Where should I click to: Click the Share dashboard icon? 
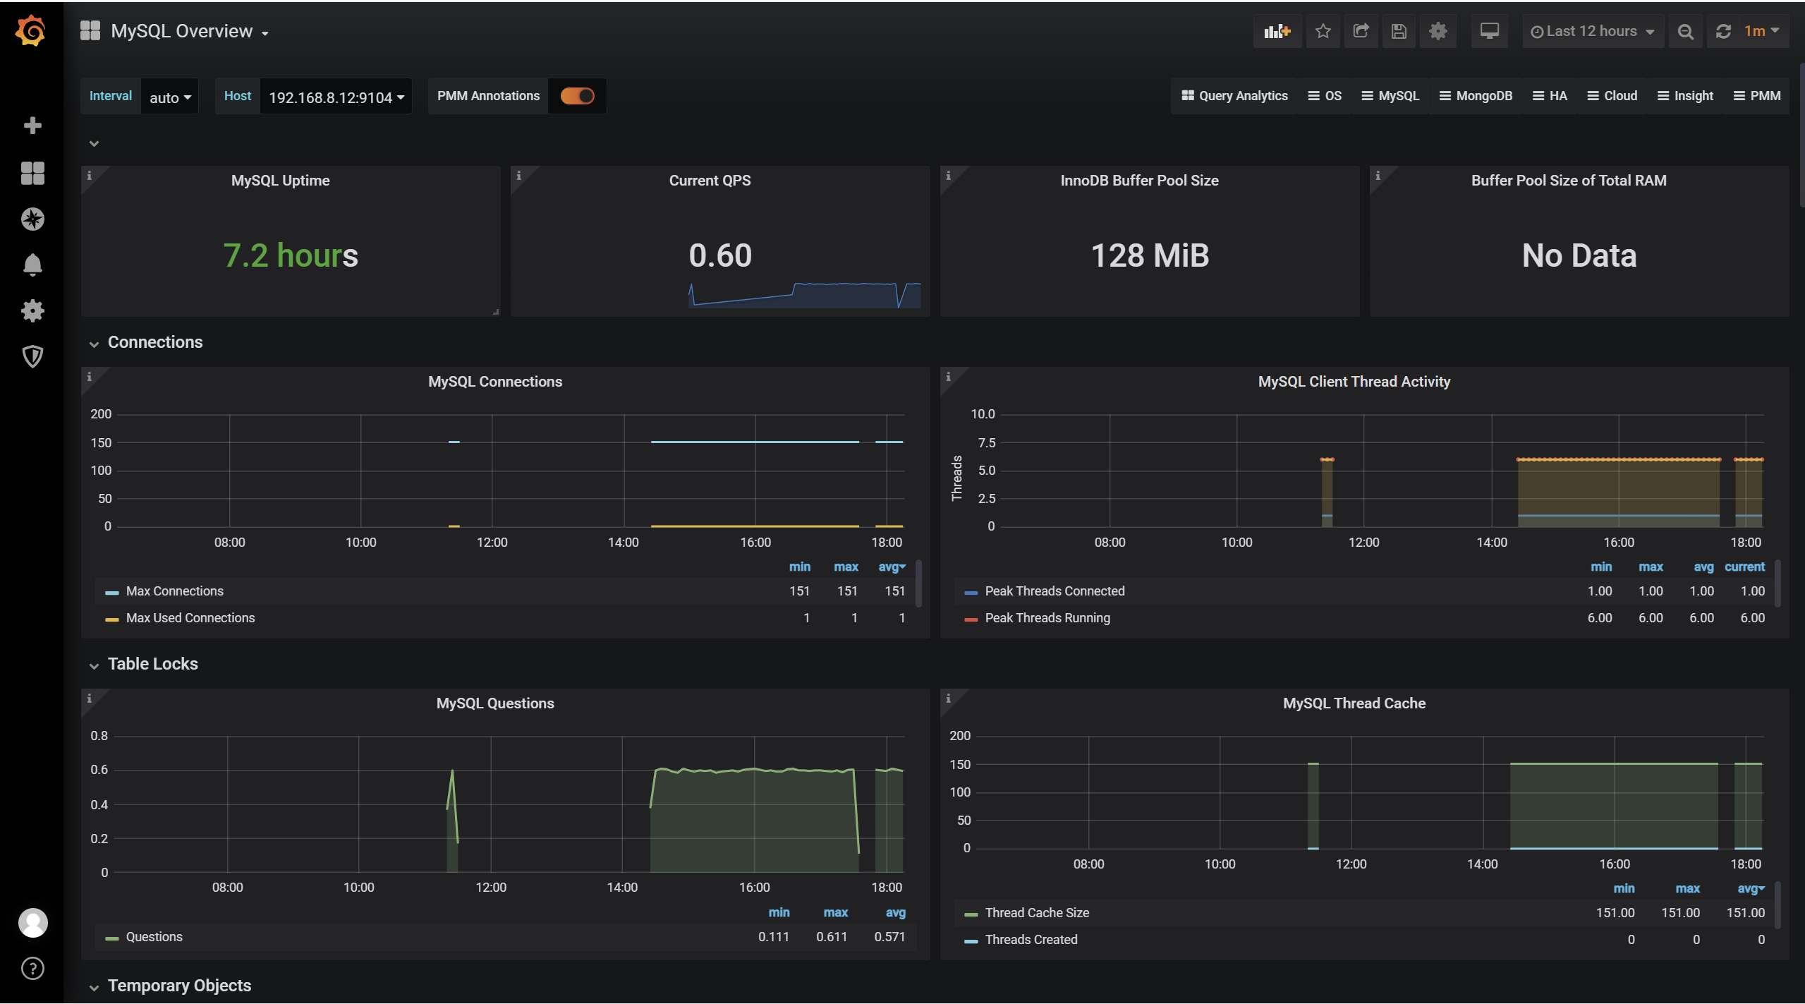click(x=1361, y=31)
